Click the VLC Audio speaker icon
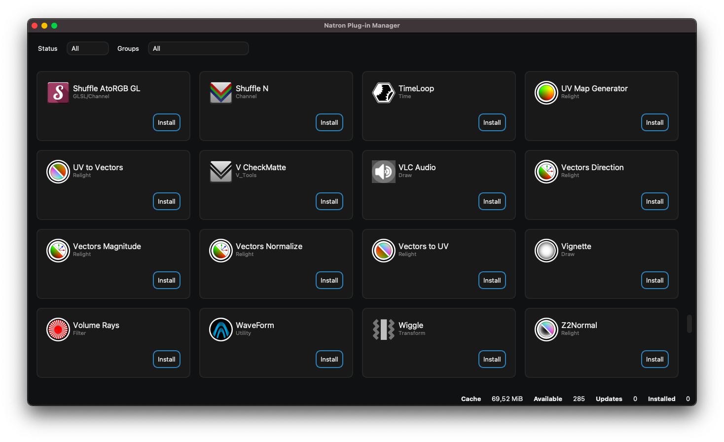 (x=384, y=172)
